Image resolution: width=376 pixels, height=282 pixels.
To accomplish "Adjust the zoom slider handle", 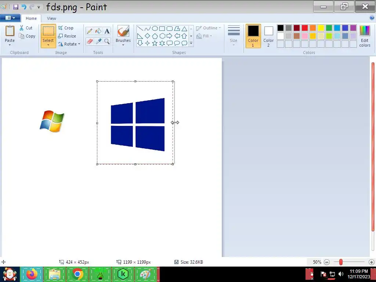I will tap(341, 262).
